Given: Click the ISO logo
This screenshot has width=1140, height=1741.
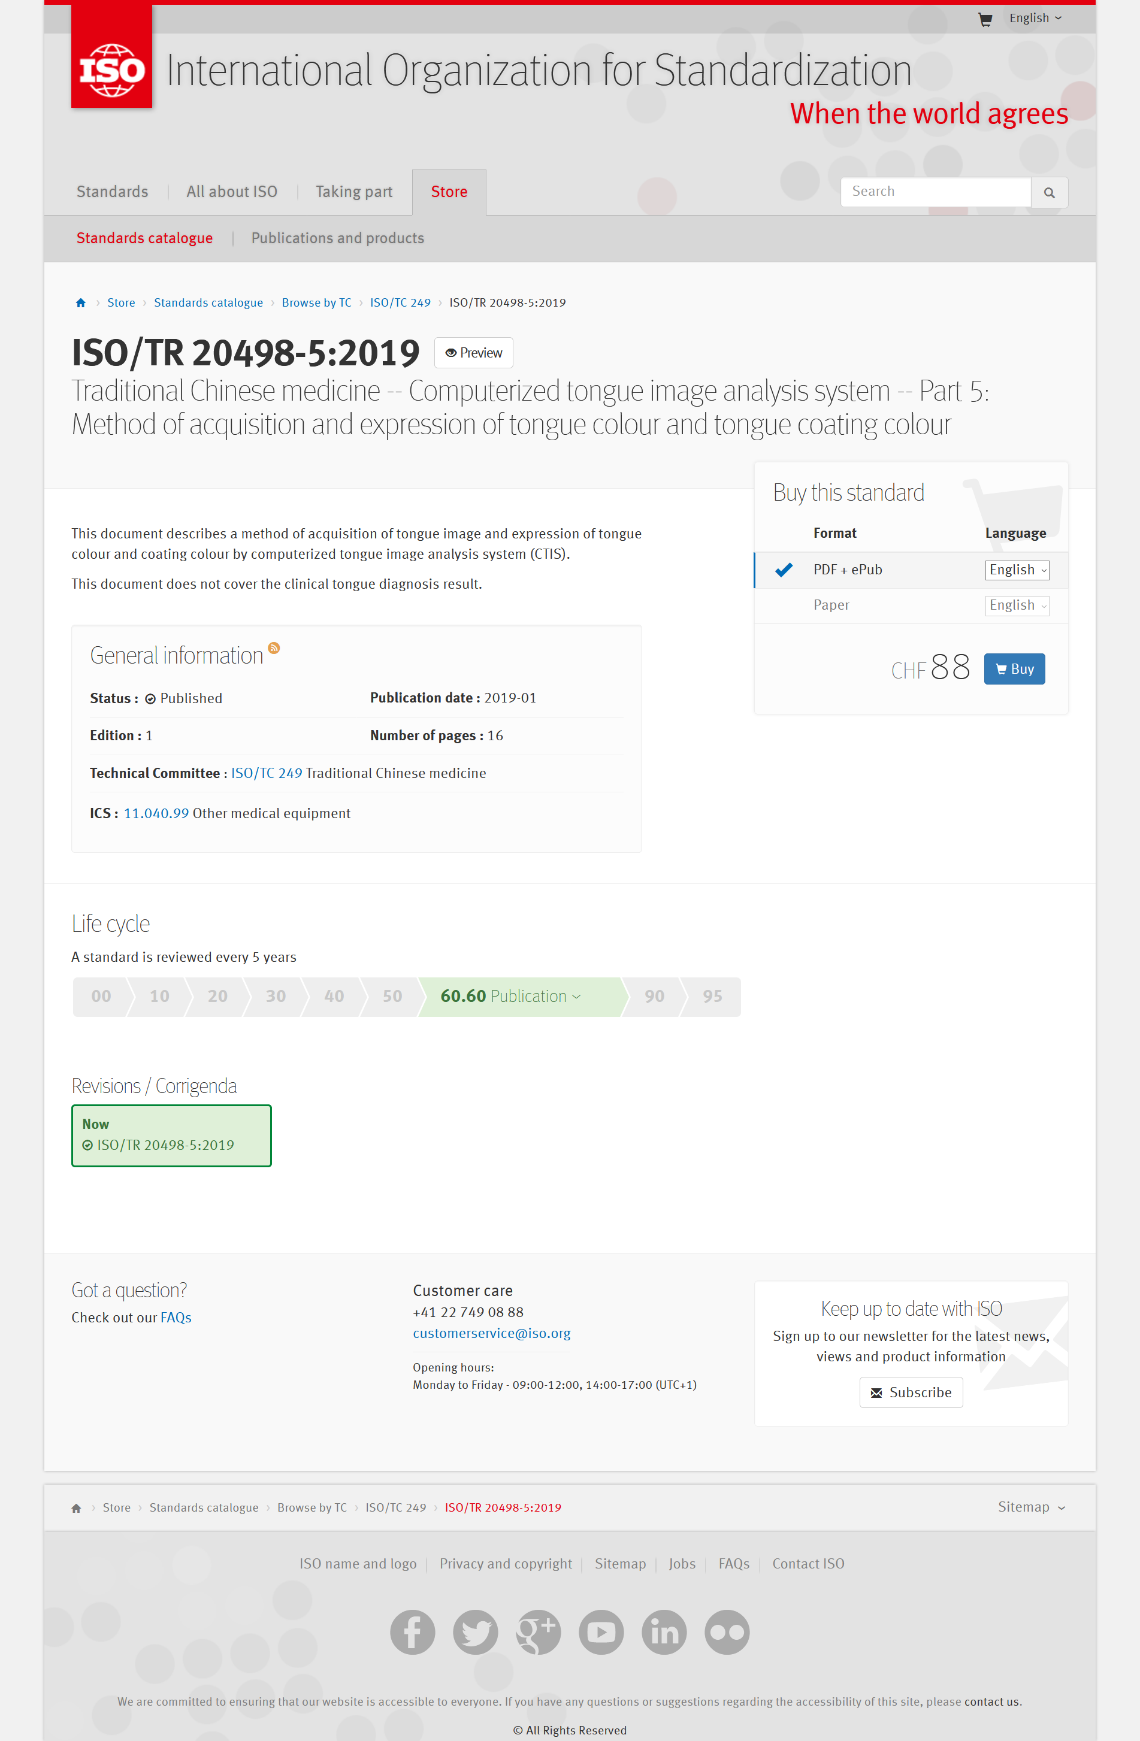Looking at the screenshot, I should (111, 70).
